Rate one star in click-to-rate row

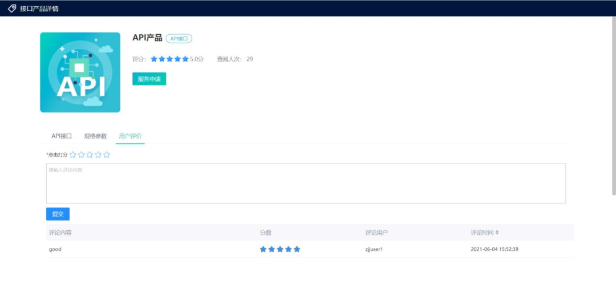(73, 154)
